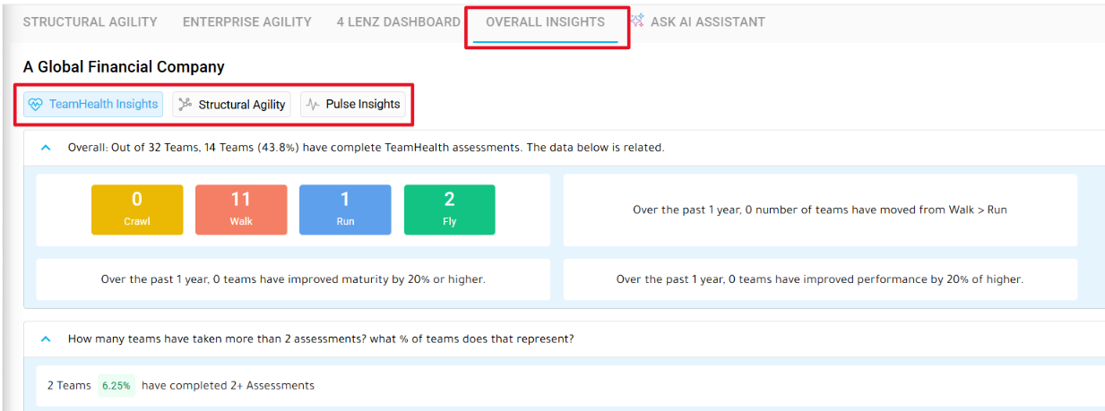Click the Walk > Run movement card

pyautogui.click(x=820, y=210)
